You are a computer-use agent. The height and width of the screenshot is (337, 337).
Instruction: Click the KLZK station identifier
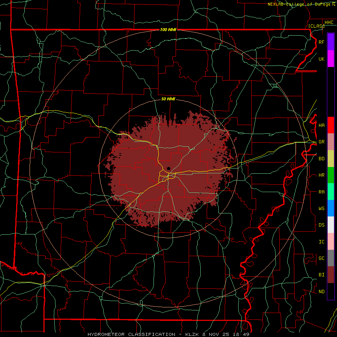click(192, 334)
